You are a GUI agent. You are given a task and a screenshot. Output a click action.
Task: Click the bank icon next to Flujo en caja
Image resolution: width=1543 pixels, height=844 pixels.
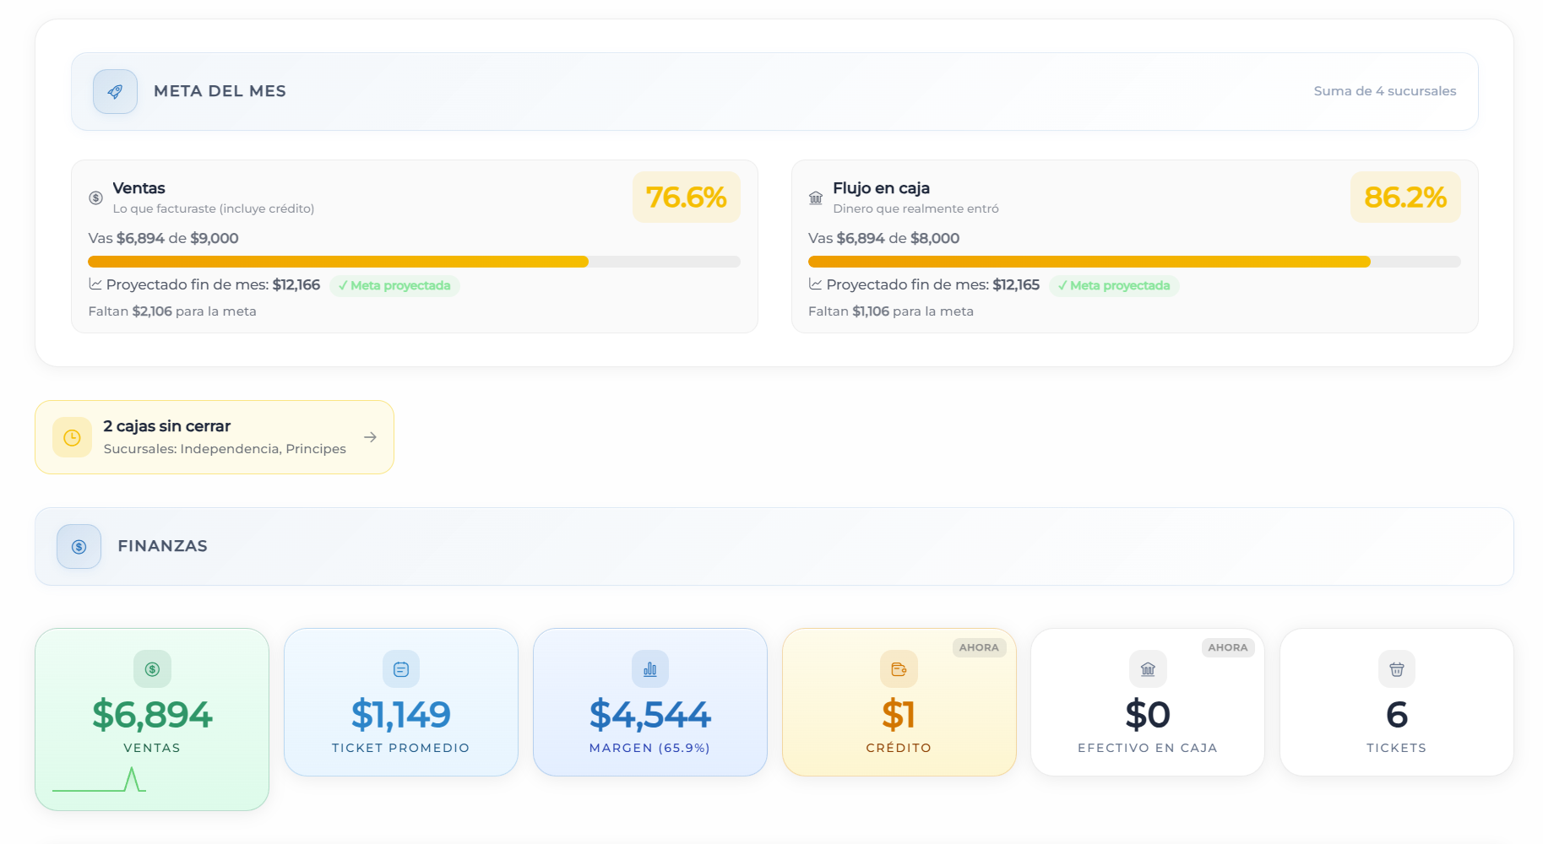[x=816, y=198]
